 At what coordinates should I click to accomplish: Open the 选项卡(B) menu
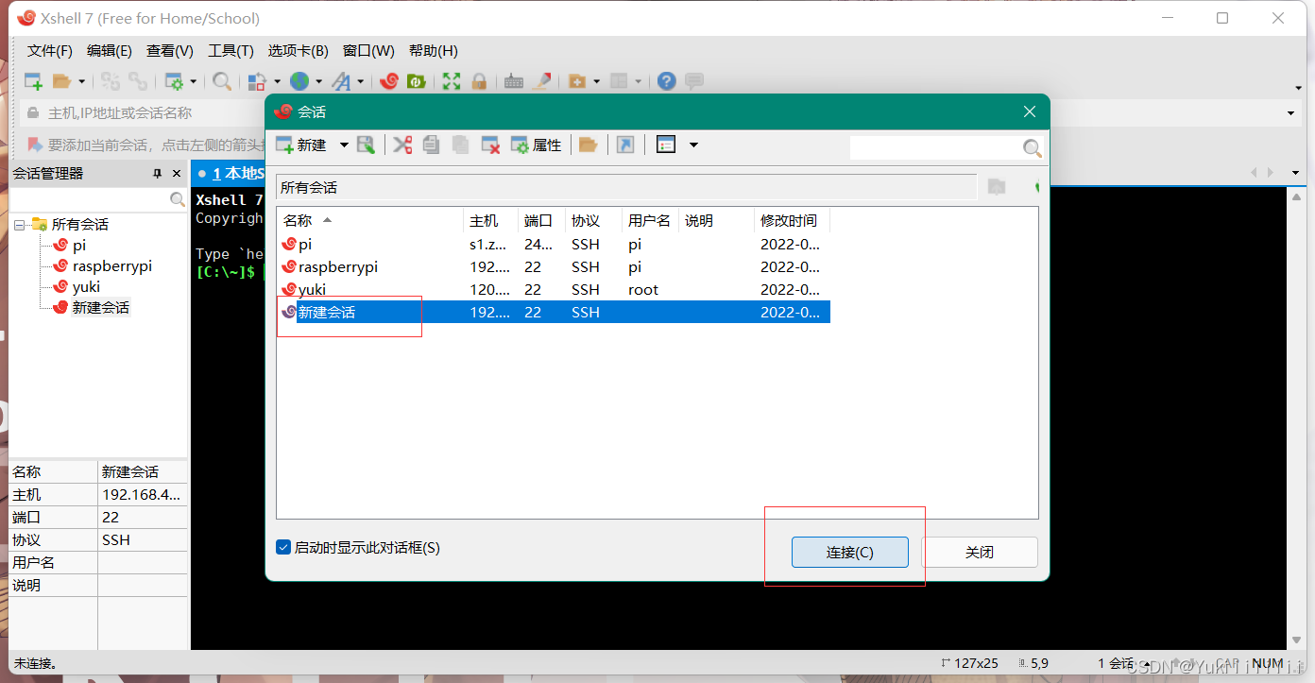tap(298, 50)
